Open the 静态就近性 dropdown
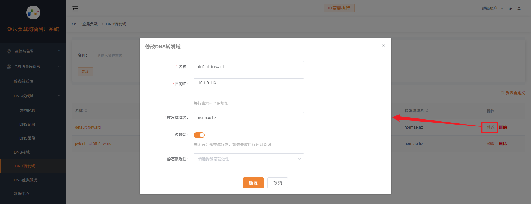Screen dimensions: 531x204 (249, 159)
